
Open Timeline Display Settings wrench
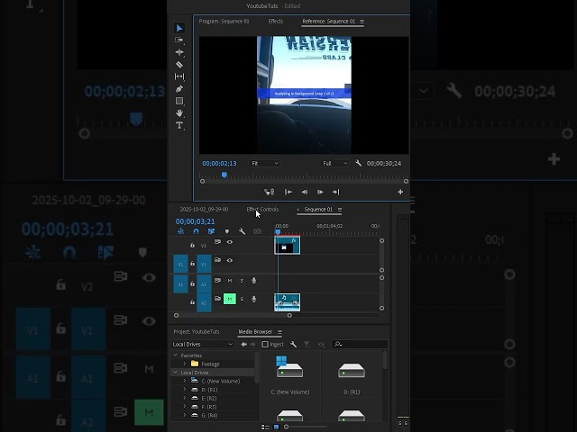242,231
